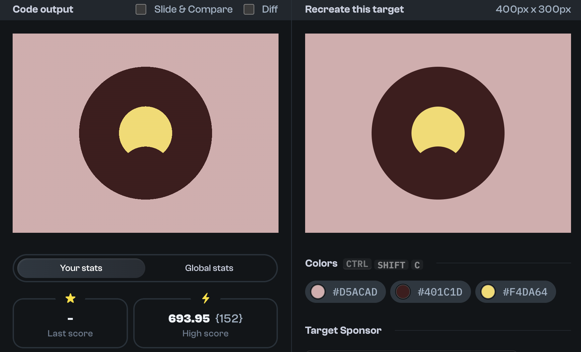Switch to the Global stats tab
This screenshot has width=581, height=352.
[209, 268]
